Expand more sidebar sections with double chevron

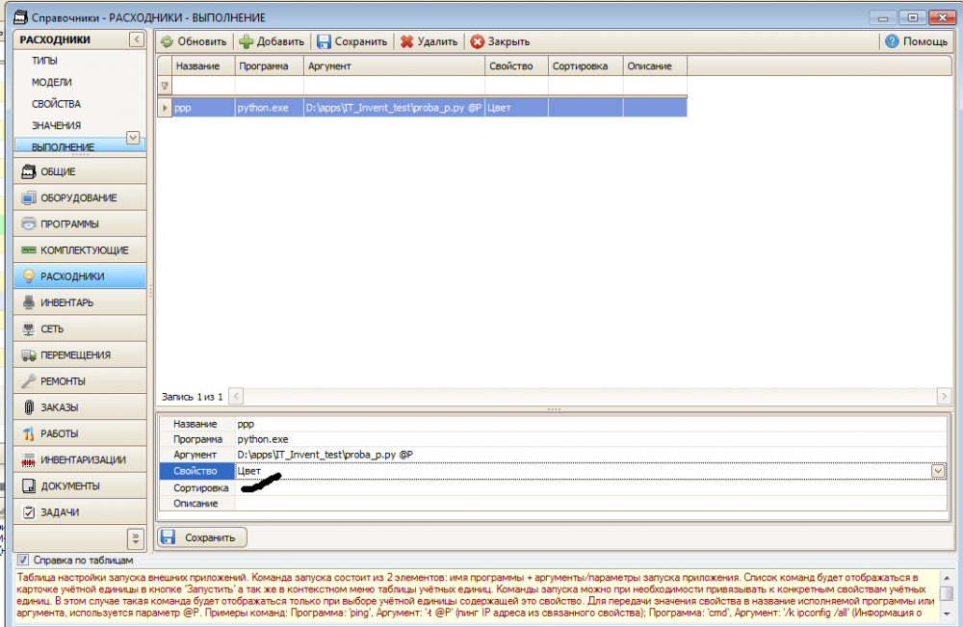tap(136, 538)
